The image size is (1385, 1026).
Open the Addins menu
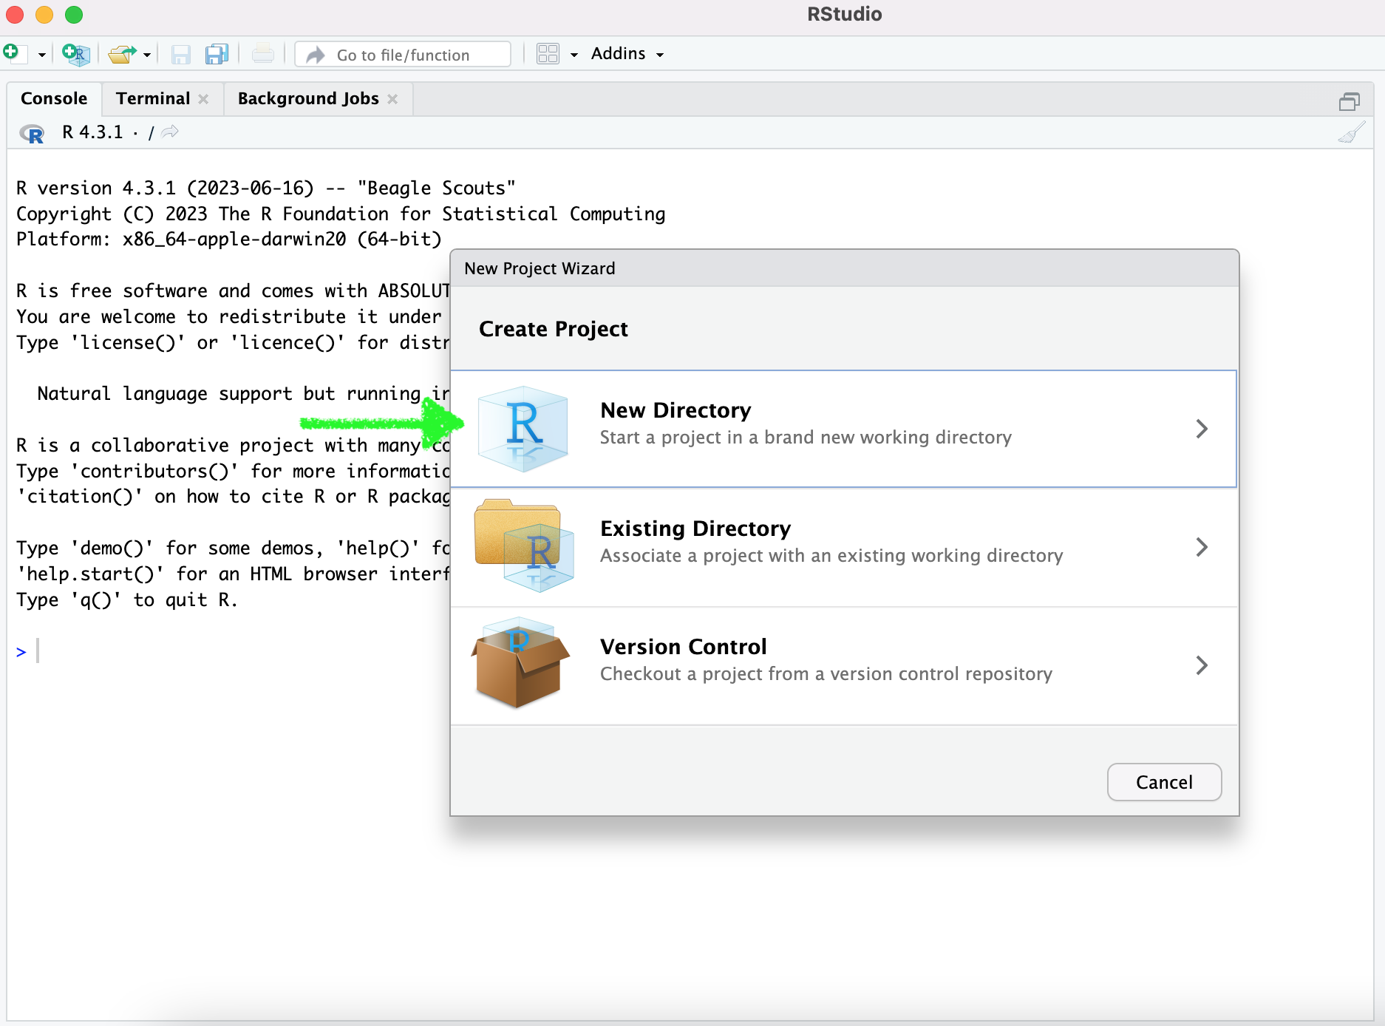click(x=627, y=54)
